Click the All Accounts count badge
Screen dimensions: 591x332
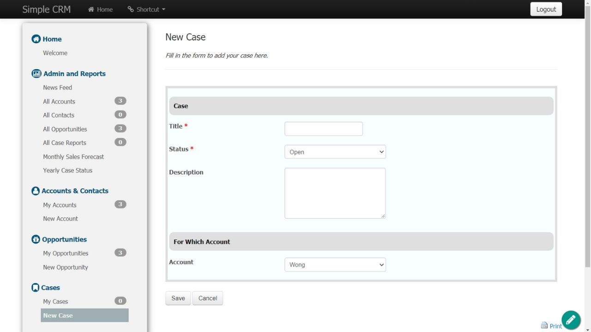click(120, 101)
